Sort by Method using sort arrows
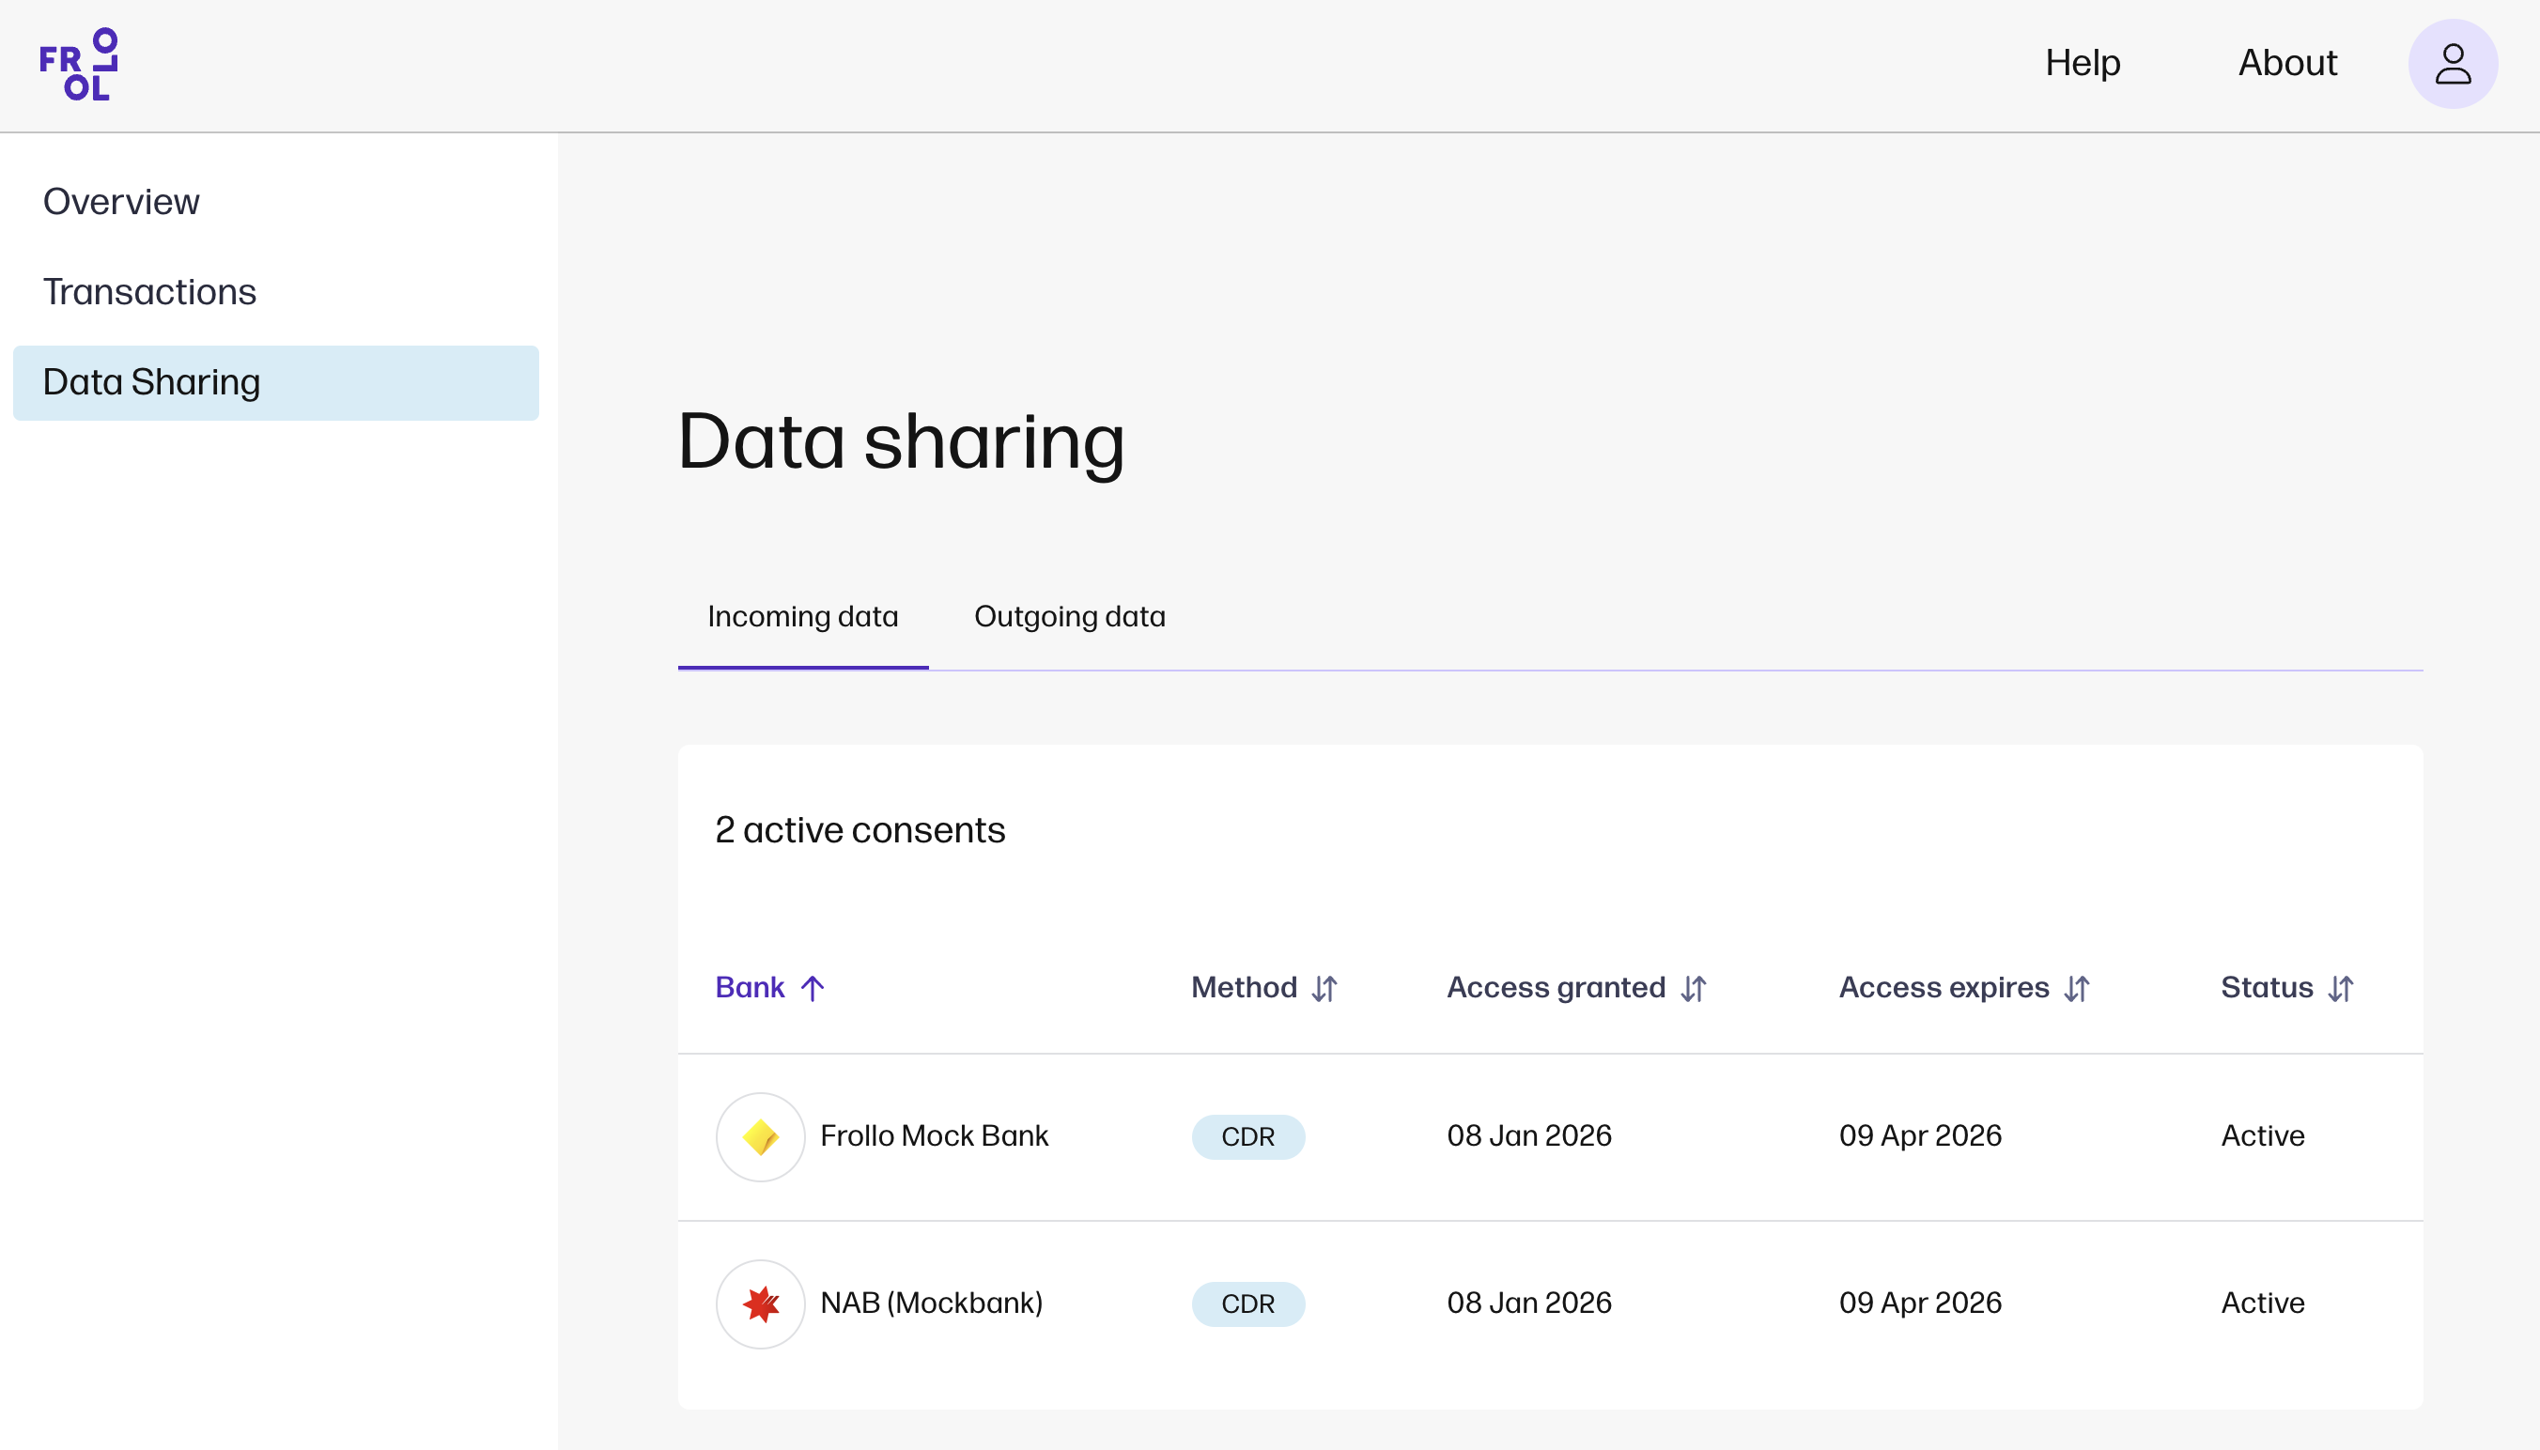2540x1450 pixels. point(1324,988)
